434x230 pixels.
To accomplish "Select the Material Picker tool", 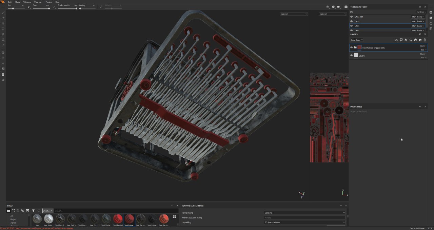I will [3, 45].
